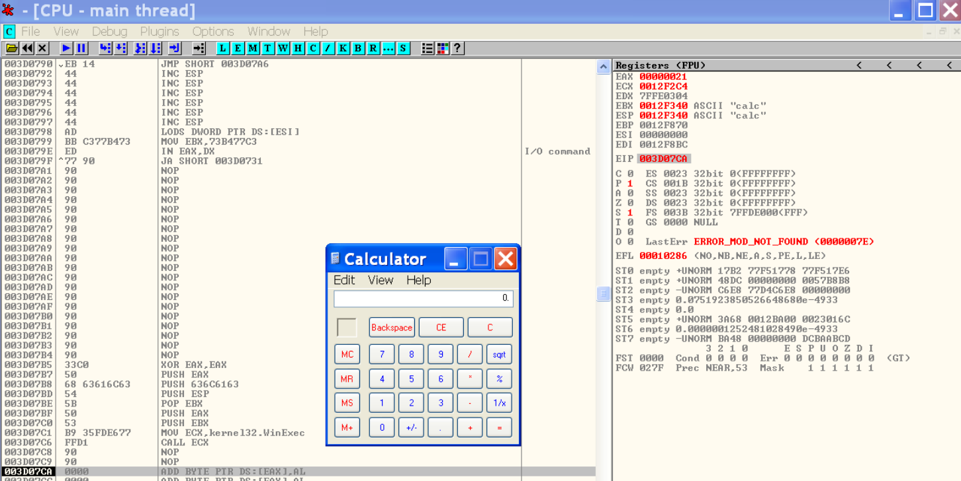Image resolution: width=961 pixels, height=481 pixels.
Task: Show Source window with S button
Action: [x=403, y=48]
